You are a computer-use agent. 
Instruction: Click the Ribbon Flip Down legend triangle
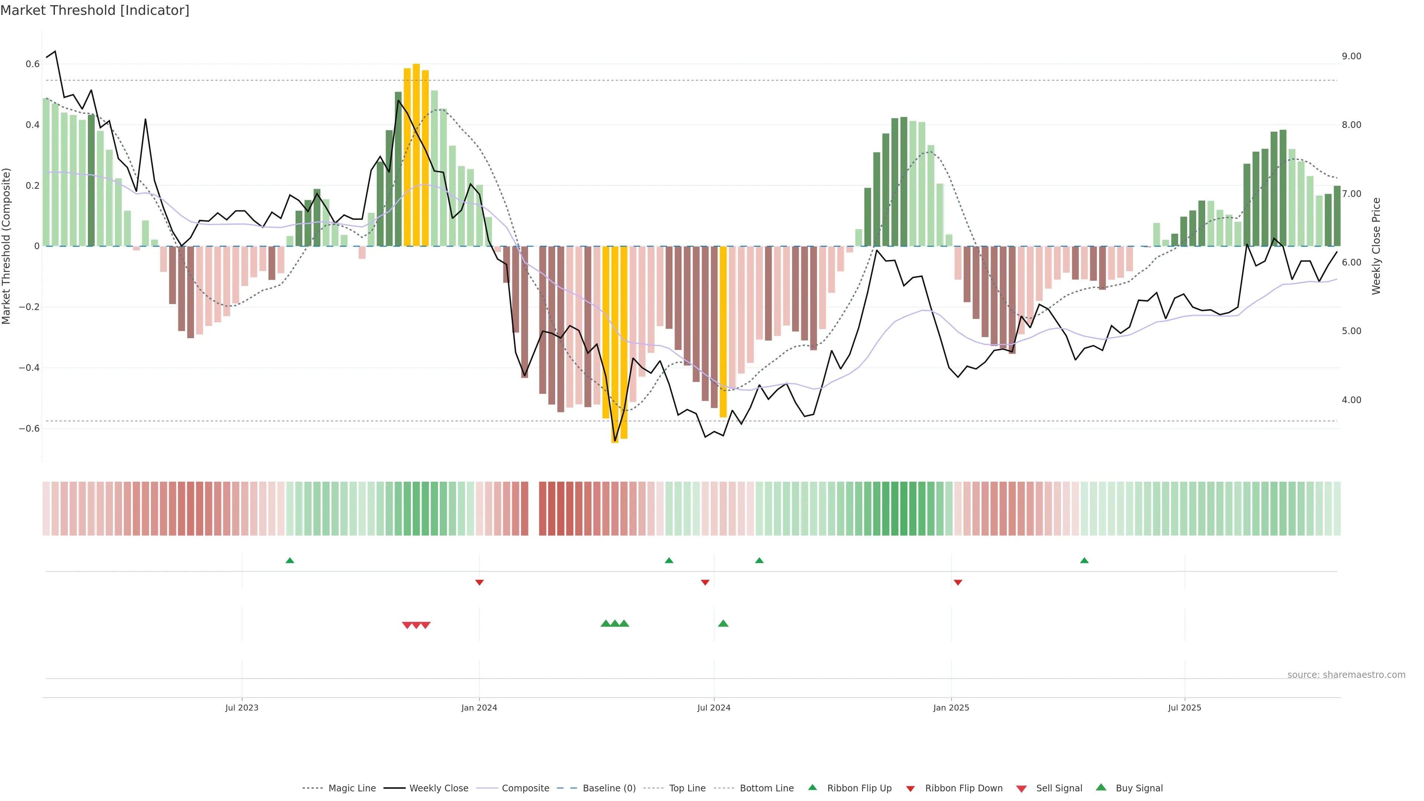point(910,789)
